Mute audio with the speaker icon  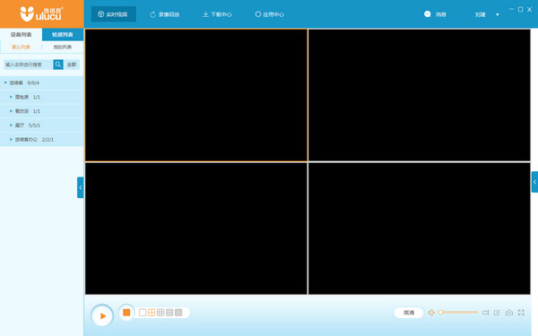[431, 313]
